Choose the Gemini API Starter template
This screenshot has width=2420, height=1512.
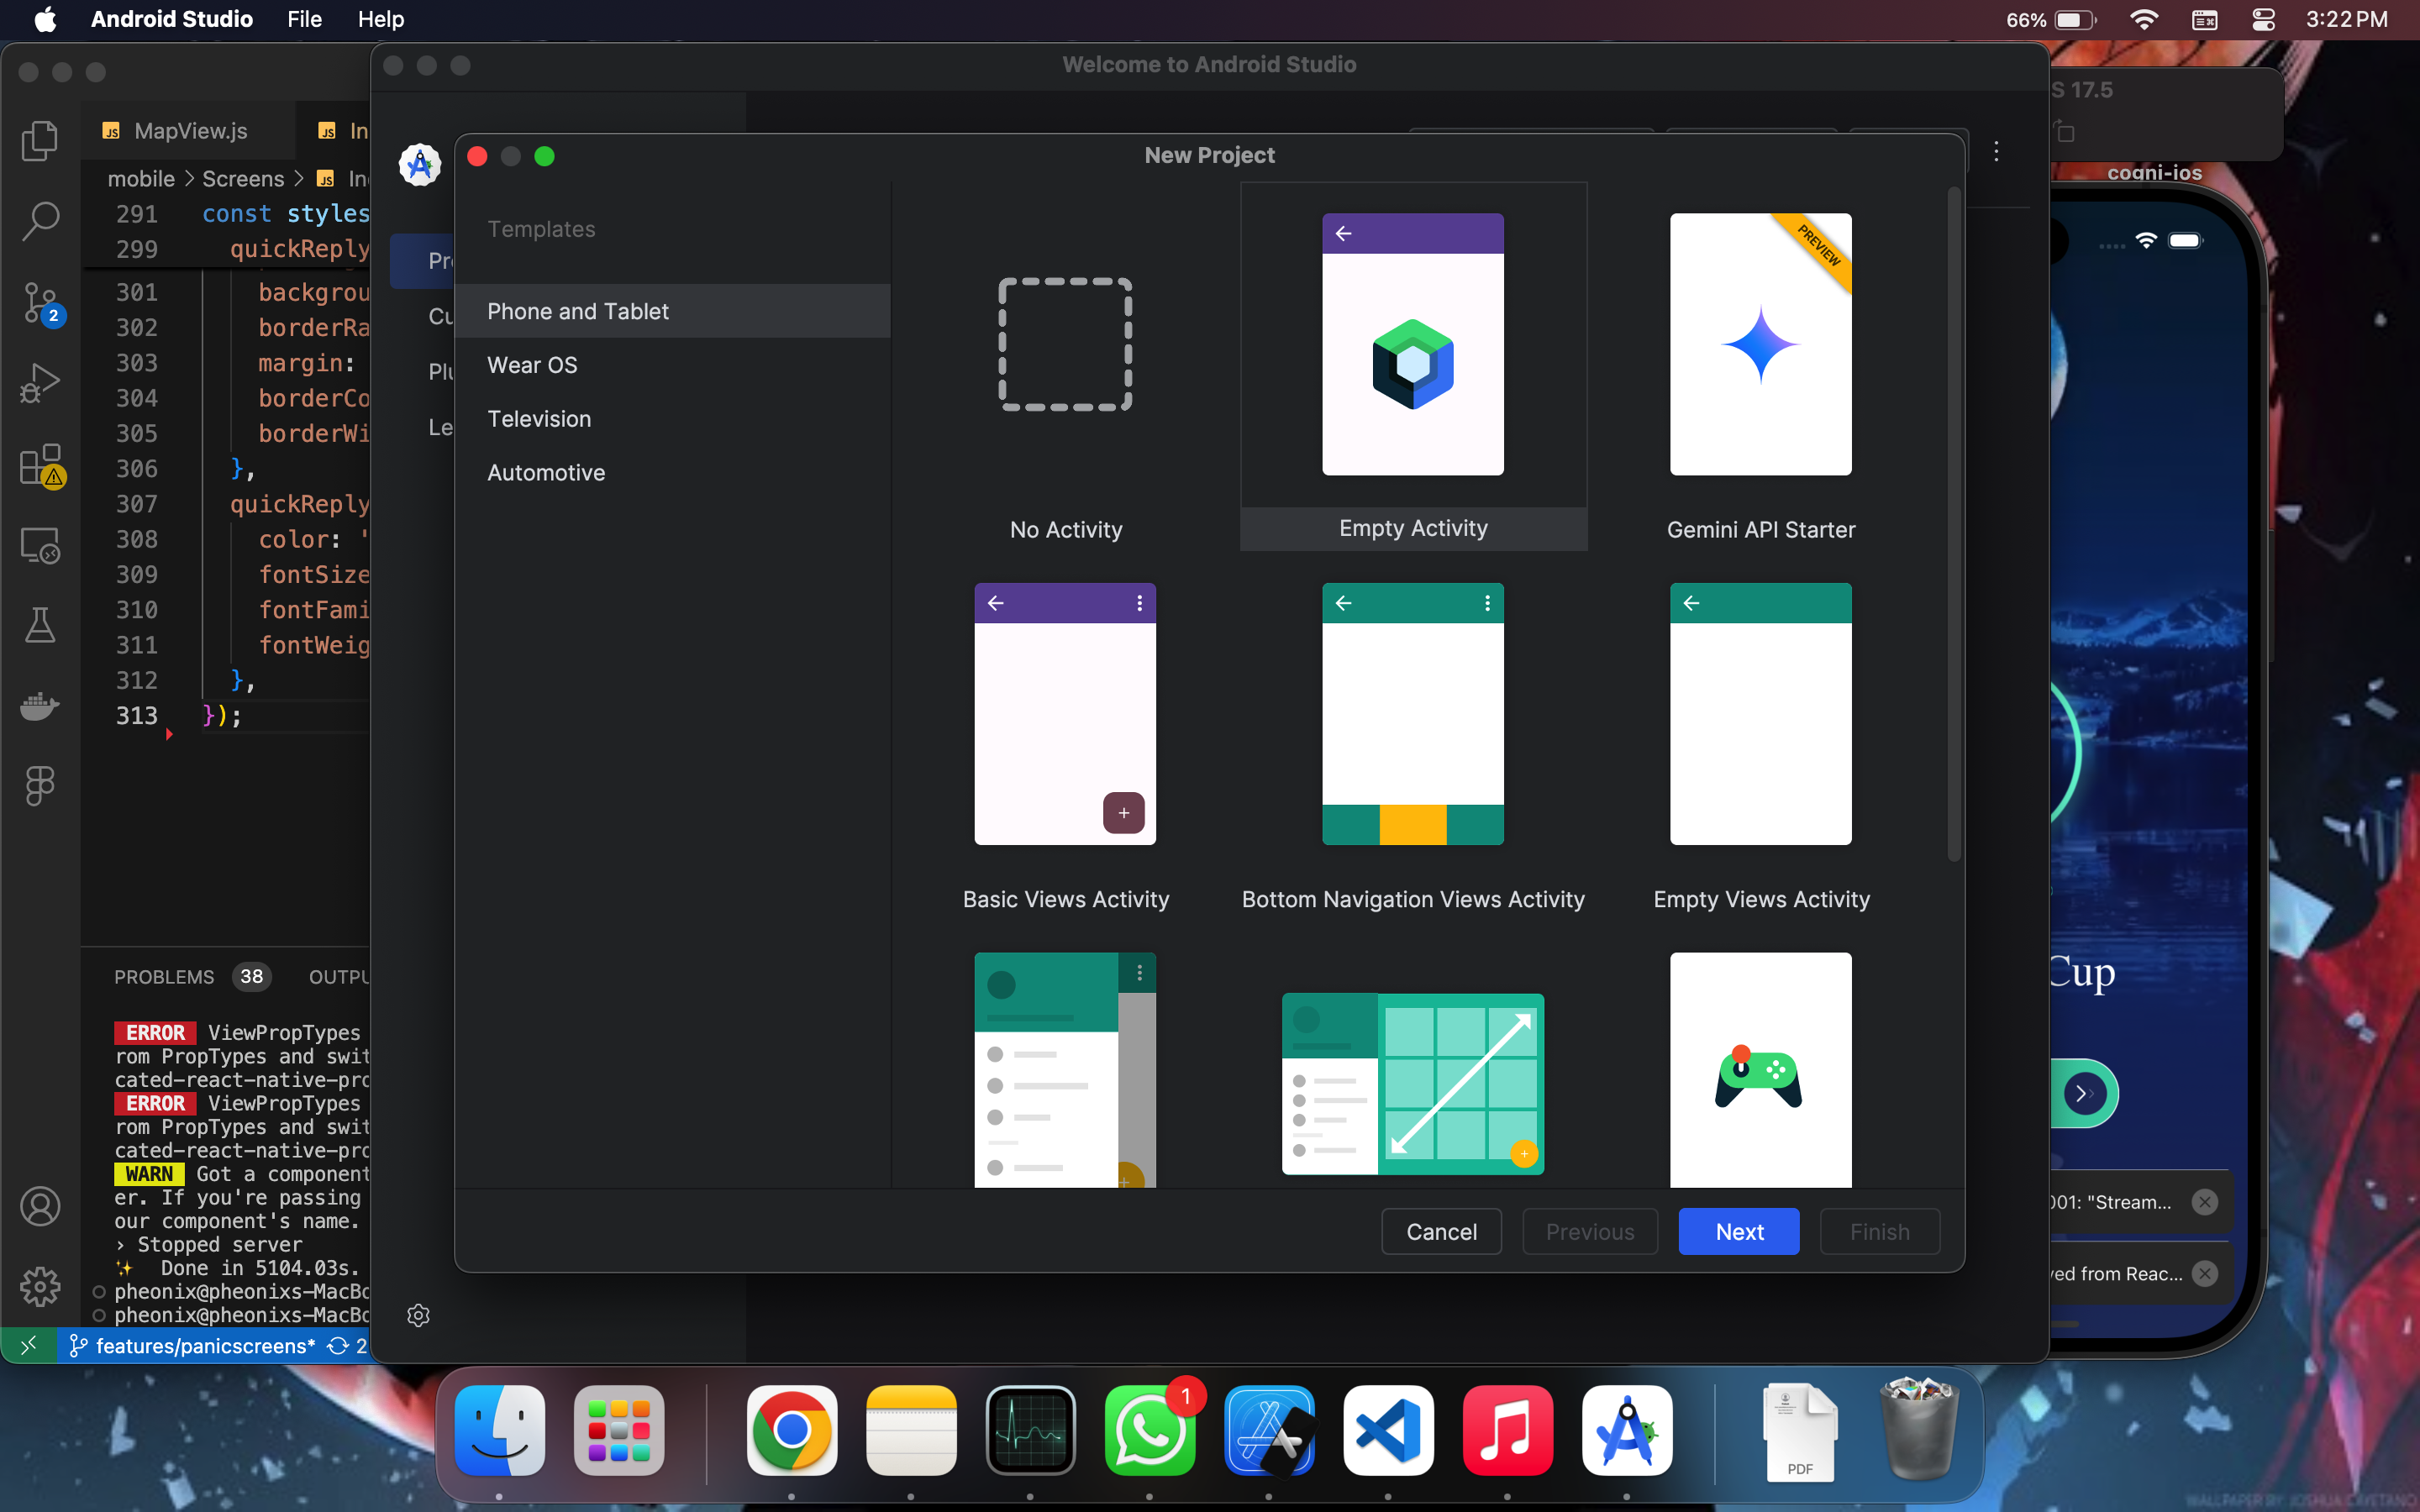(1760, 367)
